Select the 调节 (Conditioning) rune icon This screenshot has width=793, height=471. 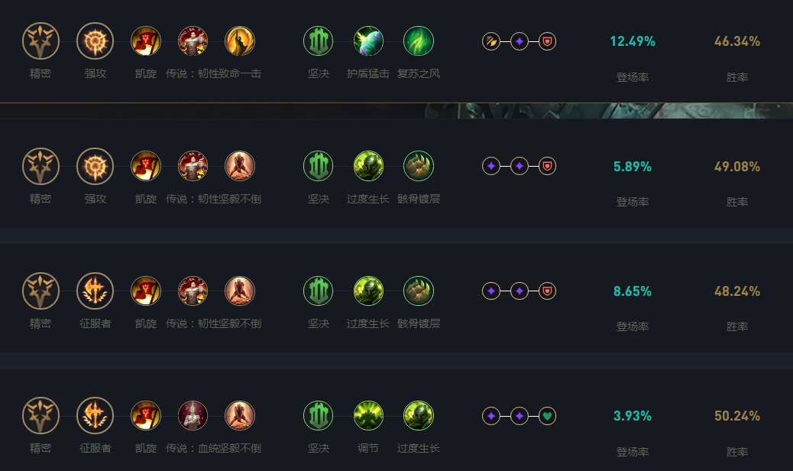368,416
